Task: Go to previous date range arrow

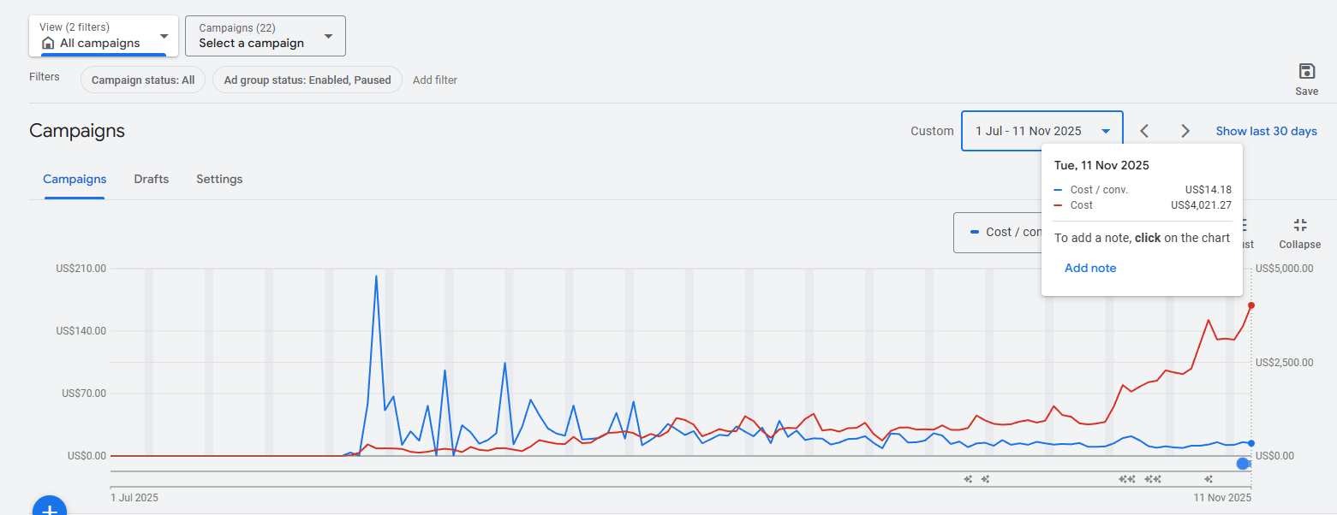Action: [1144, 131]
